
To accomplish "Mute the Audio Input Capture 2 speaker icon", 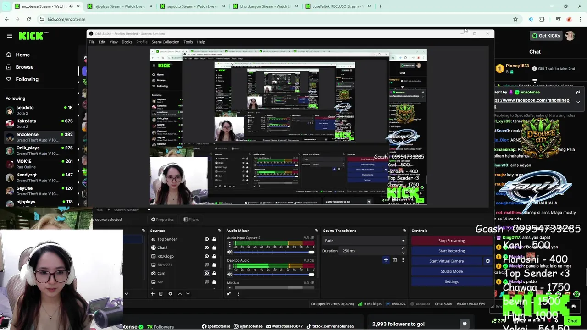I will click(230, 252).
